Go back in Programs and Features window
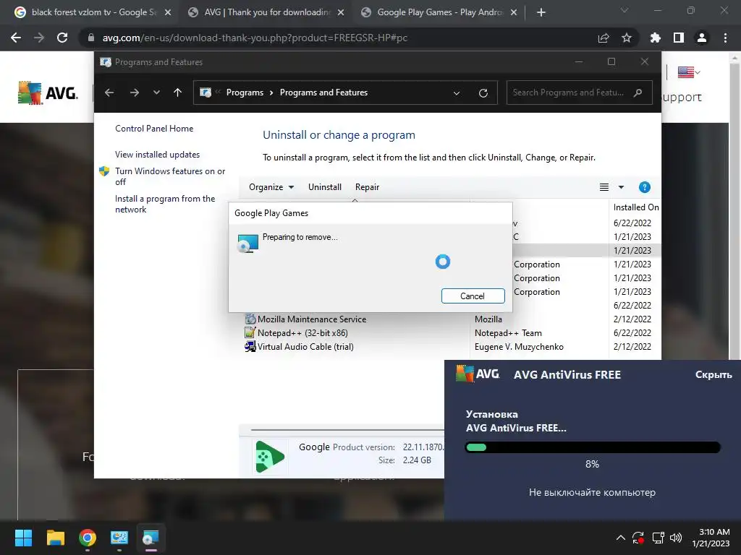 [x=109, y=92]
